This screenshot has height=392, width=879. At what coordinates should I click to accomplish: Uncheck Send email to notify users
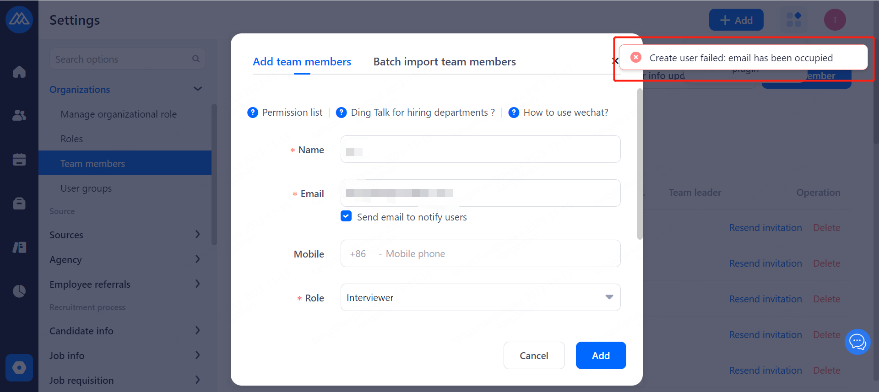coord(346,216)
